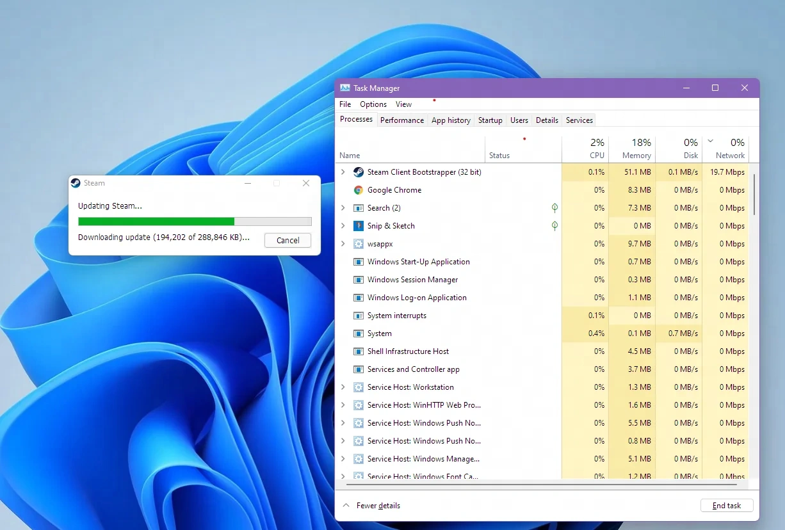Switch to the Performance tab
This screenshot has width=785, height=530.
(402, 120)
